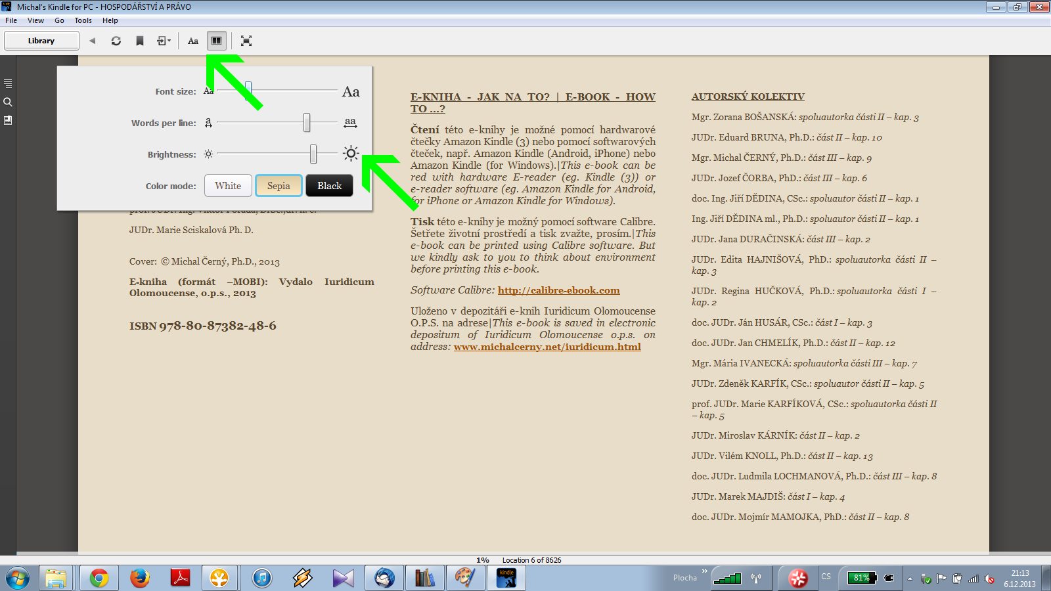Click the Font size slider handle
The height and width of the screenshot is (591, 1051).
[x=248, y=91]
